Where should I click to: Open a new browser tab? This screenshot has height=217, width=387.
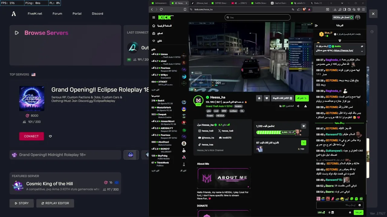tap(331, 3)
